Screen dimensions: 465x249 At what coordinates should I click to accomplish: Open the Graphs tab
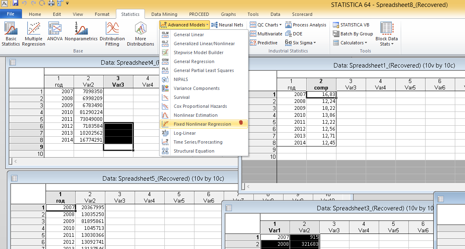click(x=228, y=14)
